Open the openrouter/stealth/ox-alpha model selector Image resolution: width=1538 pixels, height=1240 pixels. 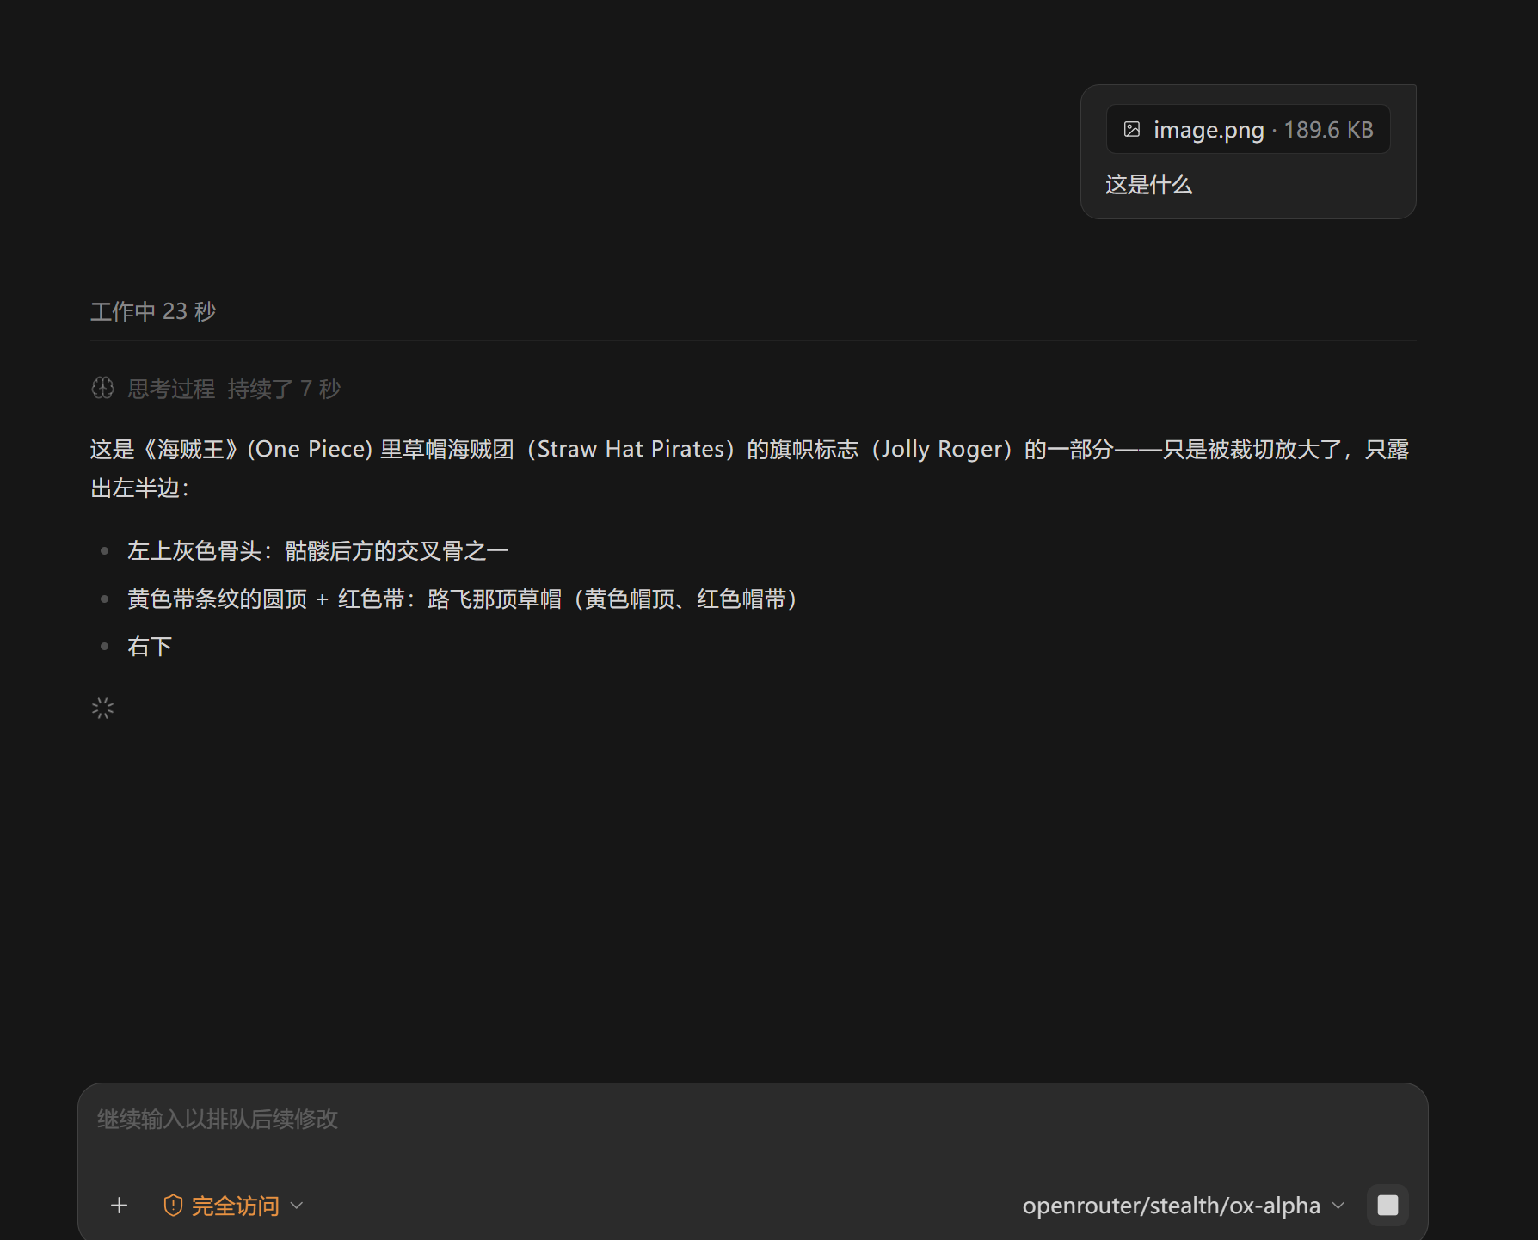pos(1183,1206)
